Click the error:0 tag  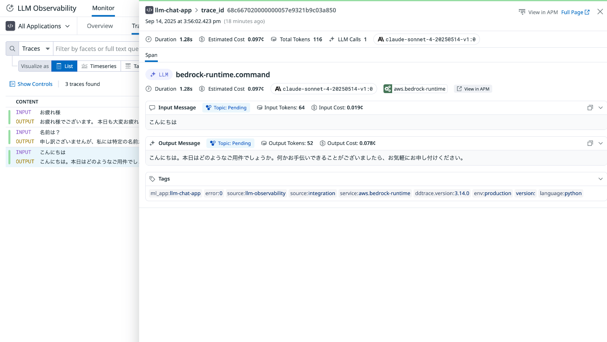coord(214,193)
